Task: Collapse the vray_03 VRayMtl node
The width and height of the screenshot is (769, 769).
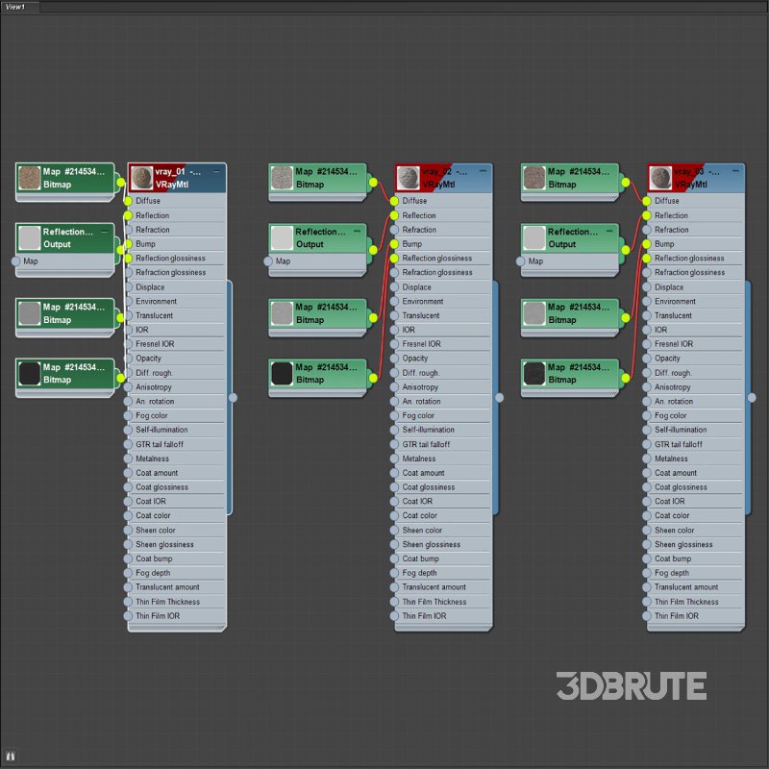Action: pos(735,171)
